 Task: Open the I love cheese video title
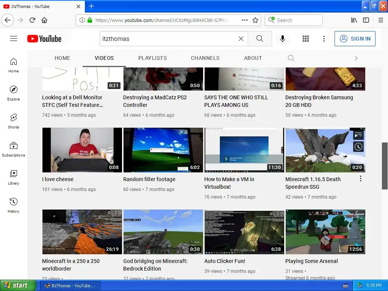tap(58, 179)
